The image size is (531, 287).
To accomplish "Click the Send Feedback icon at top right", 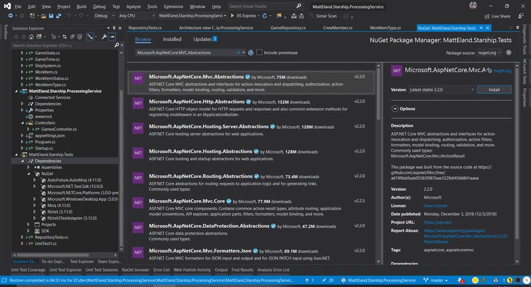I will pos(521,16).
